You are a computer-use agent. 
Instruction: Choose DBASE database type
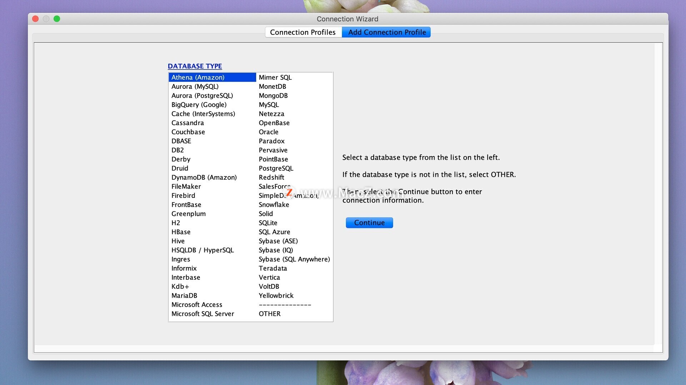point(212,141)
